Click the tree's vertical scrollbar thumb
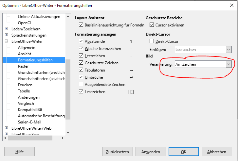 coord(68,89)
